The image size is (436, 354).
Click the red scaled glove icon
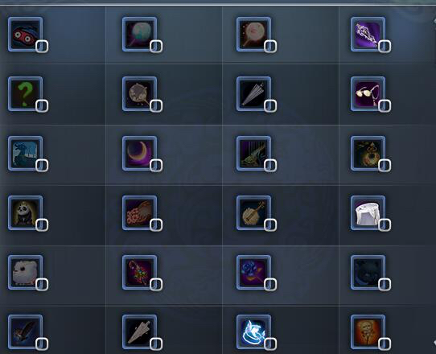pos(140,213)
